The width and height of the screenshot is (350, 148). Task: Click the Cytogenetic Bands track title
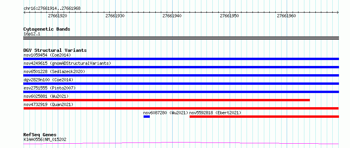pyautogui.click(x=47, y=29)
